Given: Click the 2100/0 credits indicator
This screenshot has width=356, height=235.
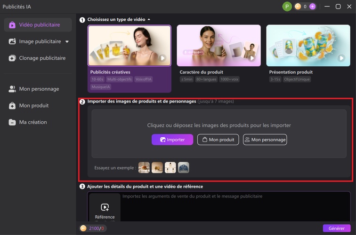Looking at the screenshot, I should point(93,228).
